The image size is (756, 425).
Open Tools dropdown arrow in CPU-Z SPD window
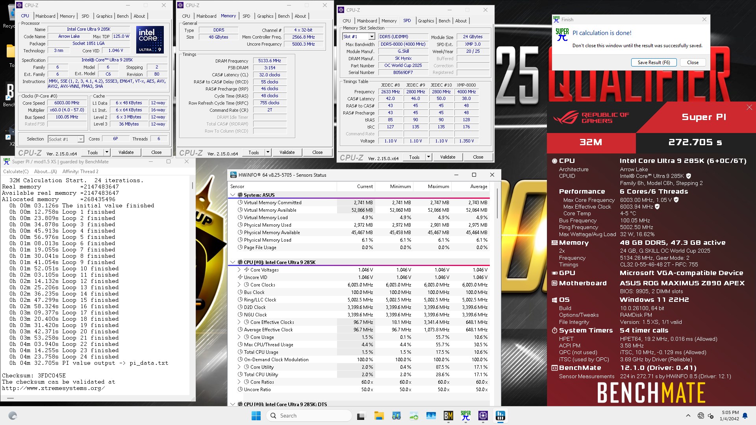pos(428,157)
